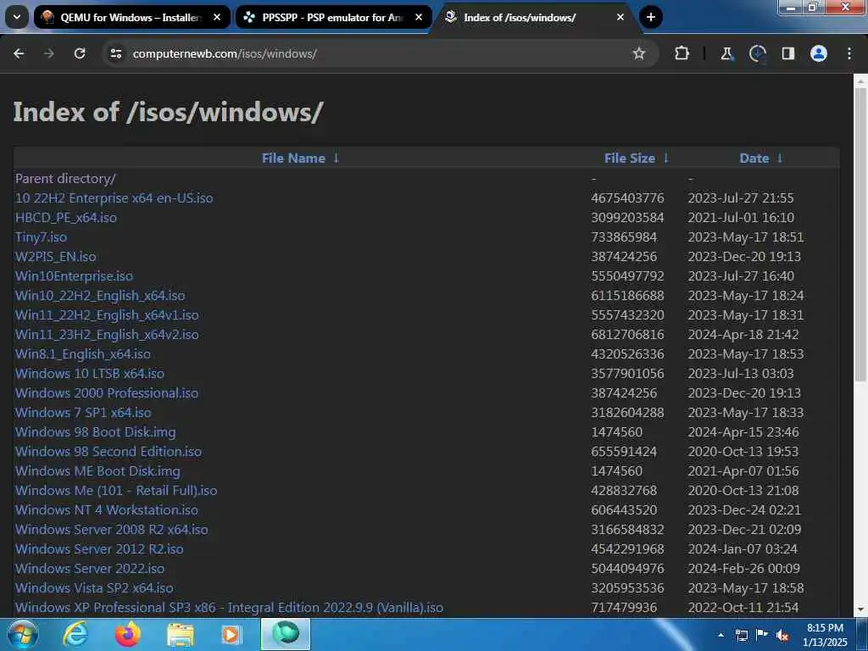Open the media player taskbar icon
The width and height of the screenshot is (868, 651).
point(231,634)
